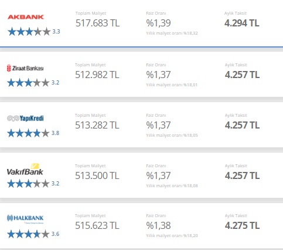The height and width of the screenshot is (250, 283).
Task: Click YapıKredi's 3.8 star rating
Action: [x=33, y=133]
